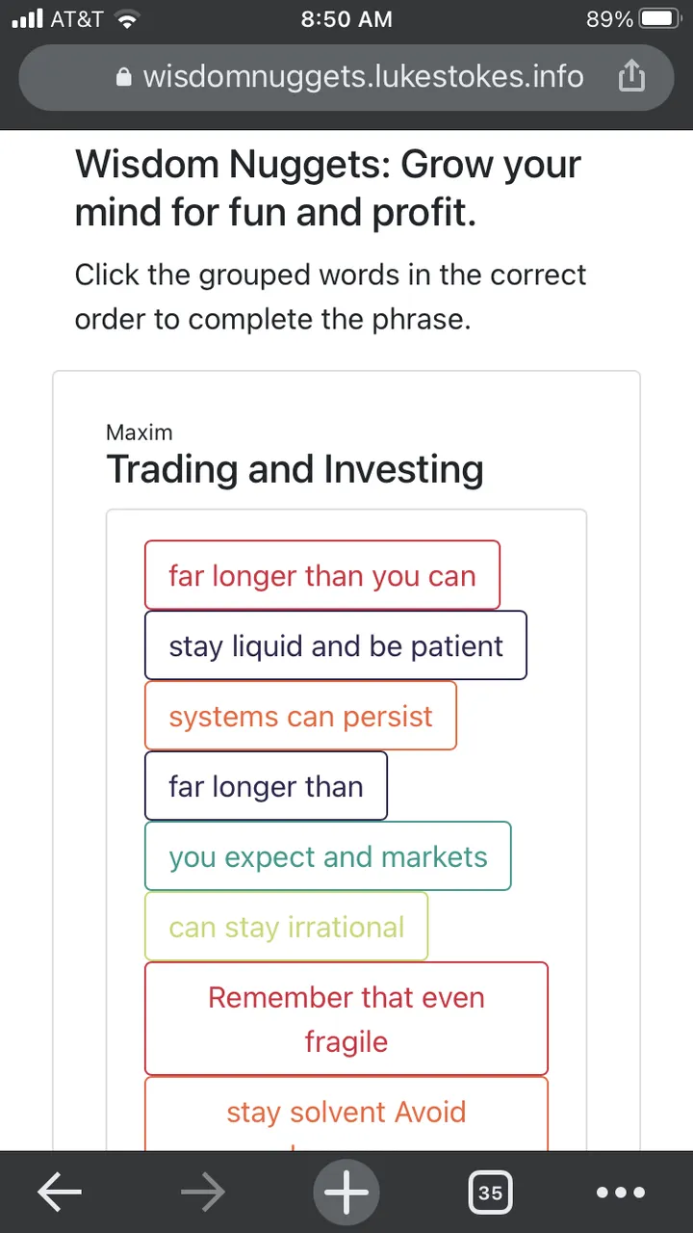Tap the 8:50 AM clock in status bar
Screen dimensions: 693x1233
click(x=346, y=19)
